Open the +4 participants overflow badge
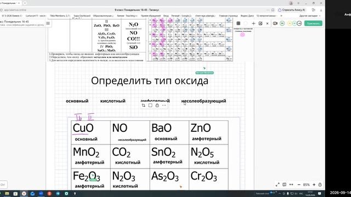This screenshot has width=351, height=197. 299,23
